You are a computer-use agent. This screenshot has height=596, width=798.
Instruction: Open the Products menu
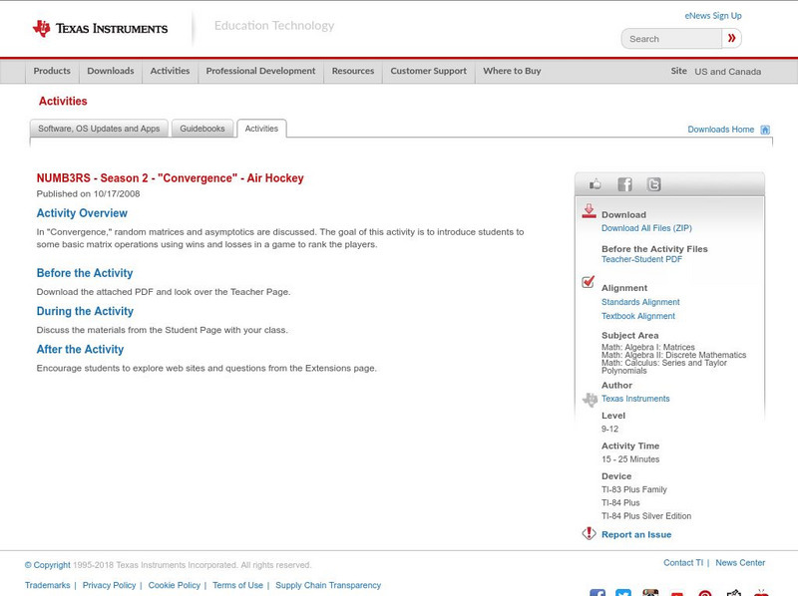(x=52, y=71)
